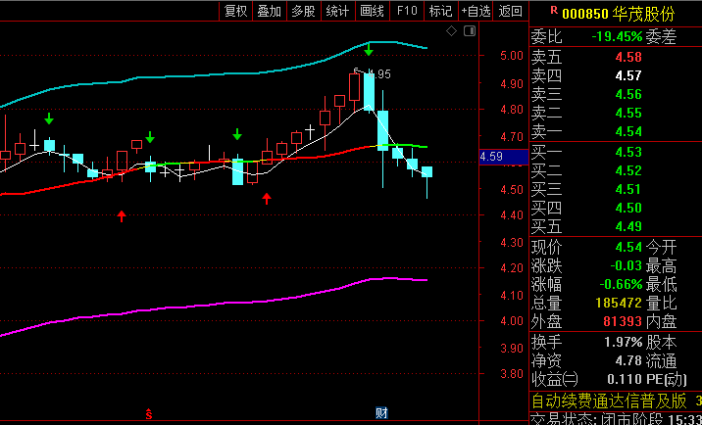Select 卖一 price 4.54
The width and height of the screenshot is (702, 425).
(x=628, y=131)
